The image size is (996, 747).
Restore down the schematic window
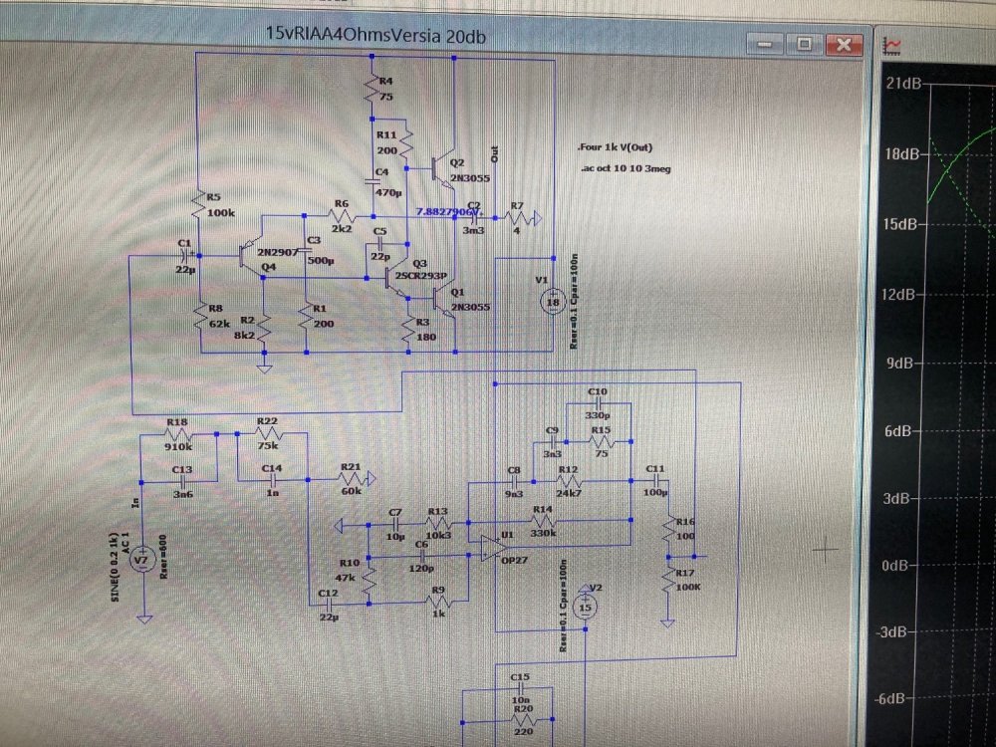coord(805,44)
